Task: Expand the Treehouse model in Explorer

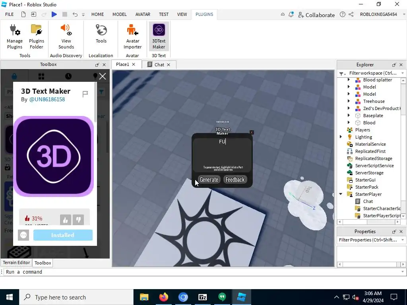Action: click(349, 101)
